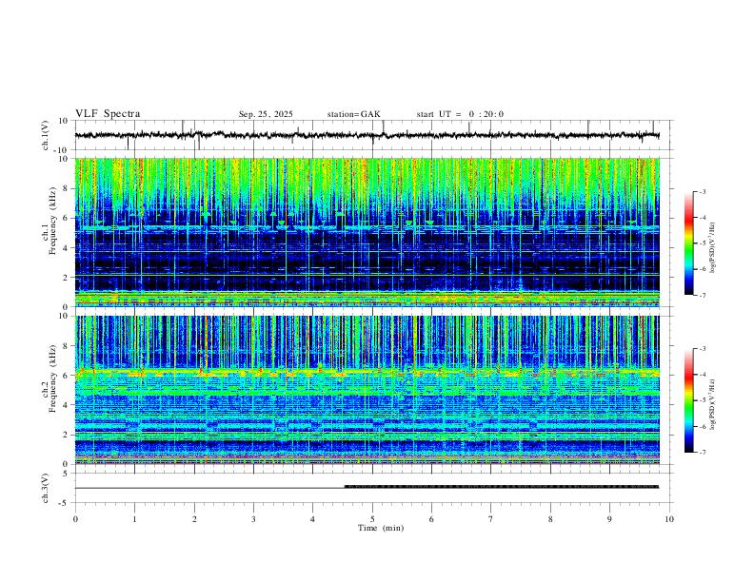Image resolution: width=754 pixels, height=582 pixels.
Task: Click the "start UT = 0 : 20: 0" text
Action: click(460, 114)
